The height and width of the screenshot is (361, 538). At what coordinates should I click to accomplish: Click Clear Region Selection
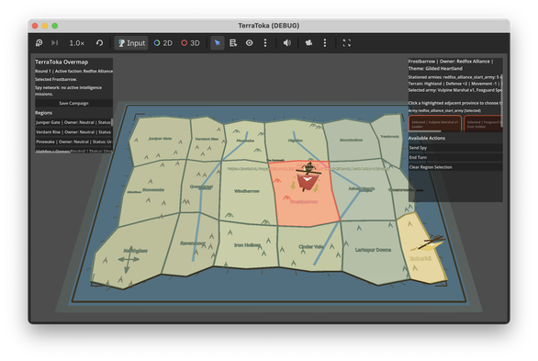point(455,167)
